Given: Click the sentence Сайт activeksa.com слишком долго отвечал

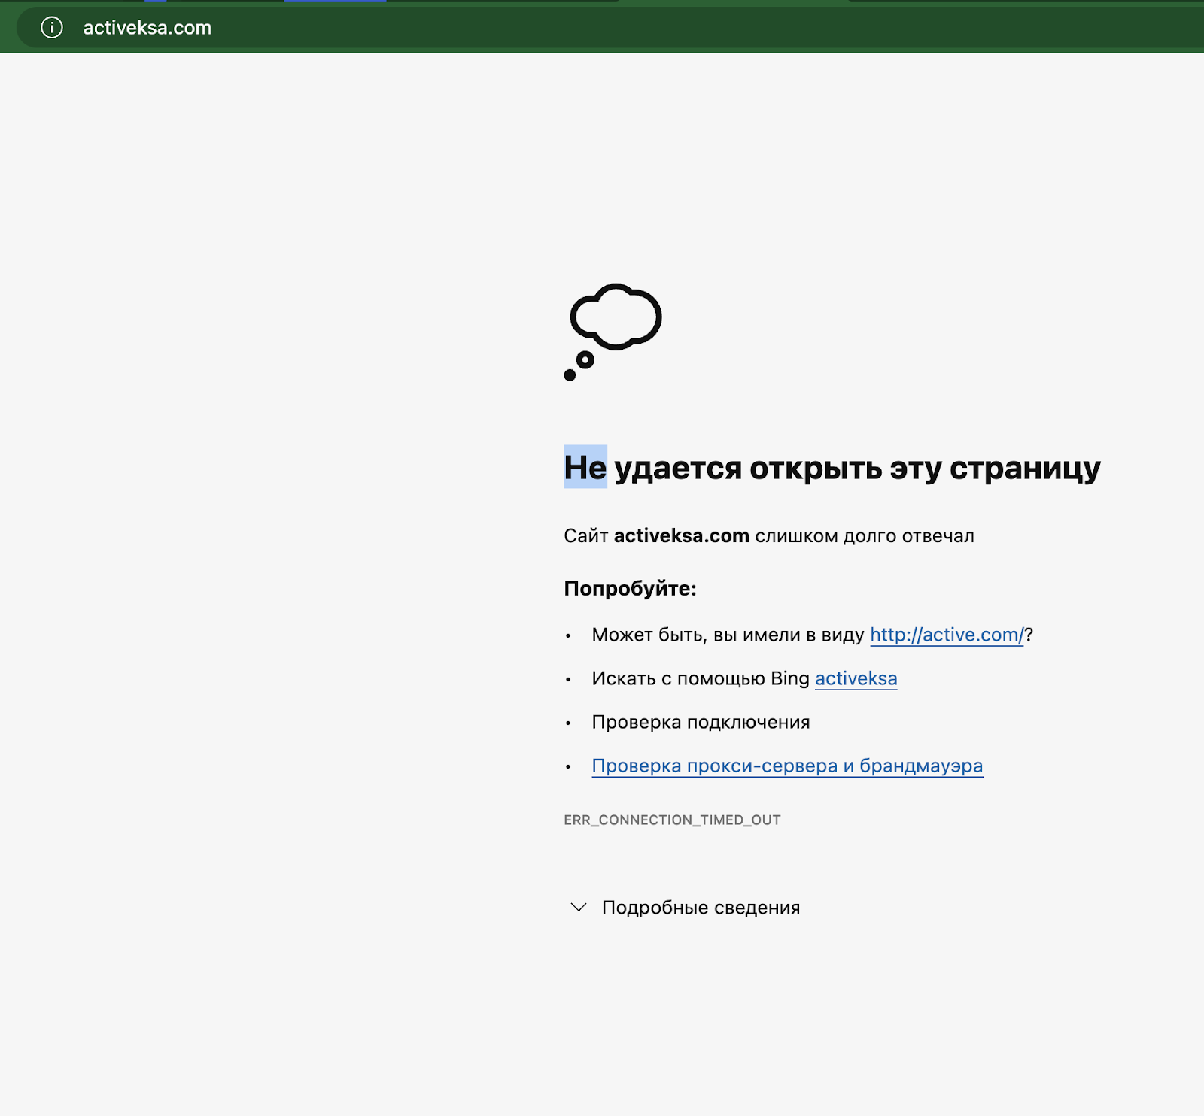Looking at the screenshot, I should (769, 535).
